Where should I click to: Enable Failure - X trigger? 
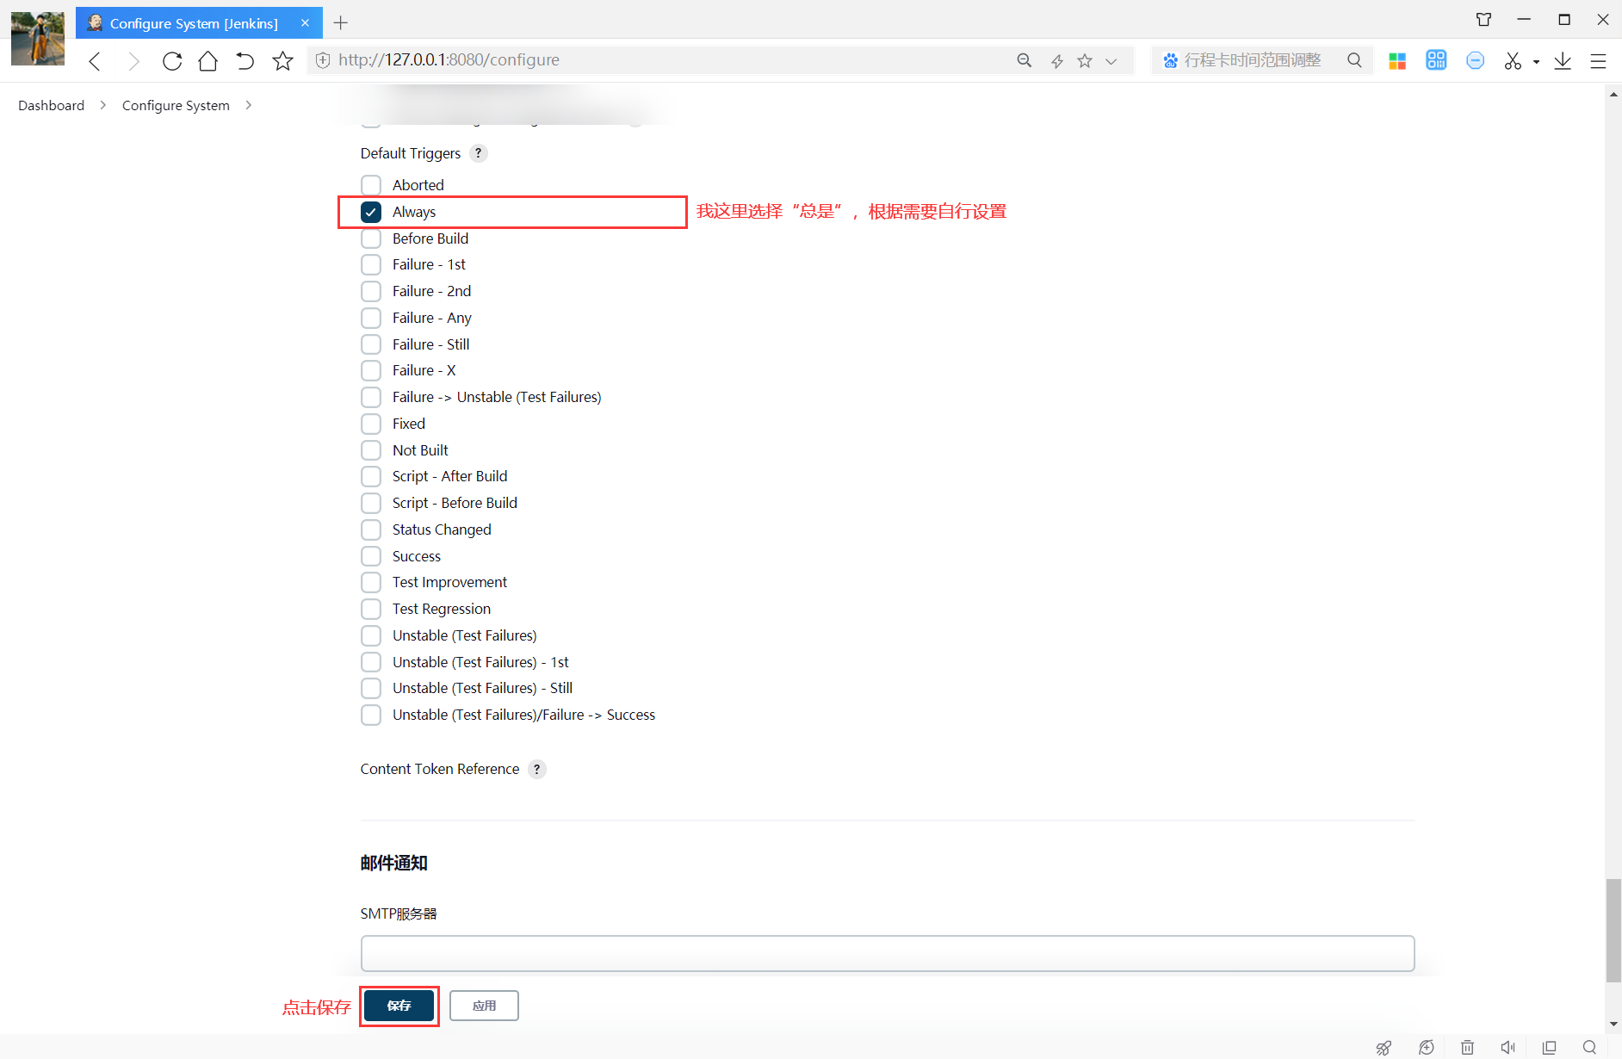(x=371, y=370)
